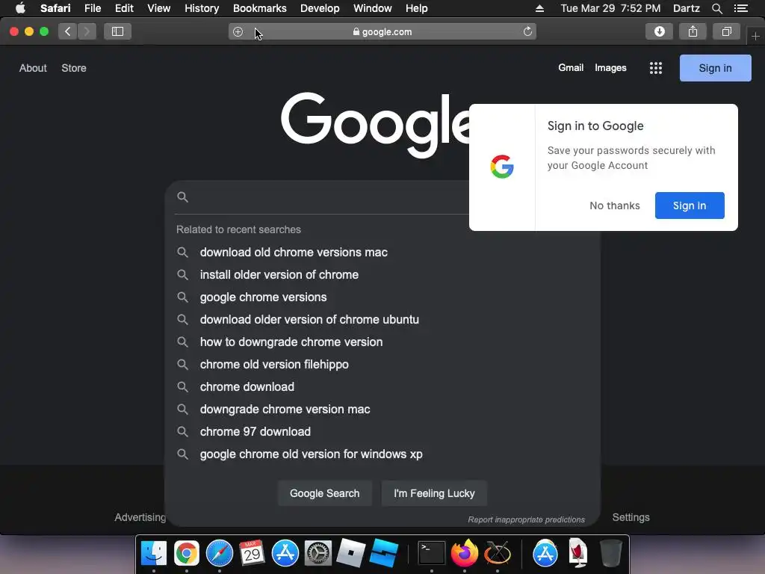Open the Develop menu
The image size is (765, 574).
320,8
